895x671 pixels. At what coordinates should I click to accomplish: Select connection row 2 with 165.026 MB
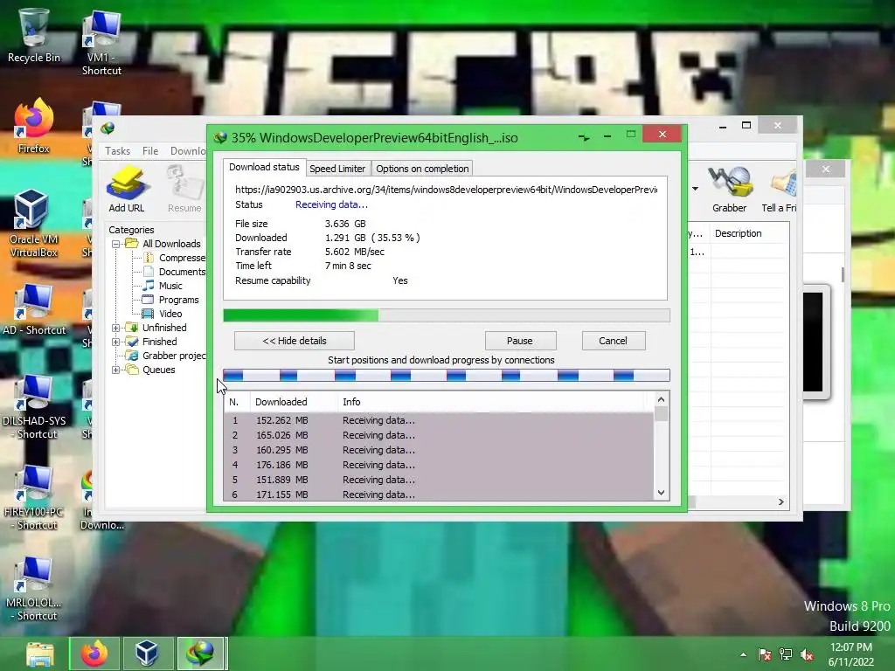[x=439, y=435]
